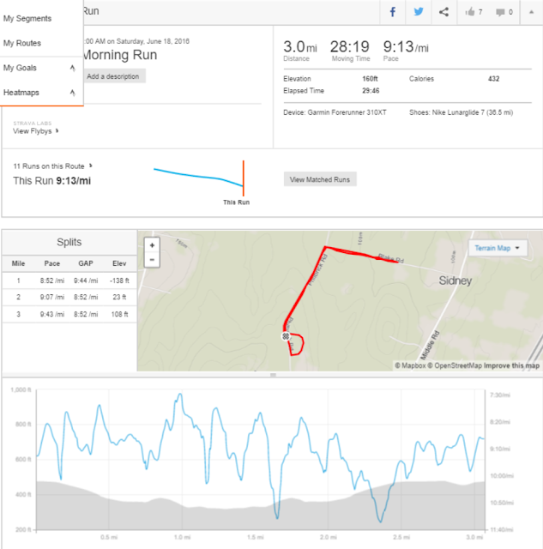
Task: Share the run on Facebook
Action: tap(392, 12)
